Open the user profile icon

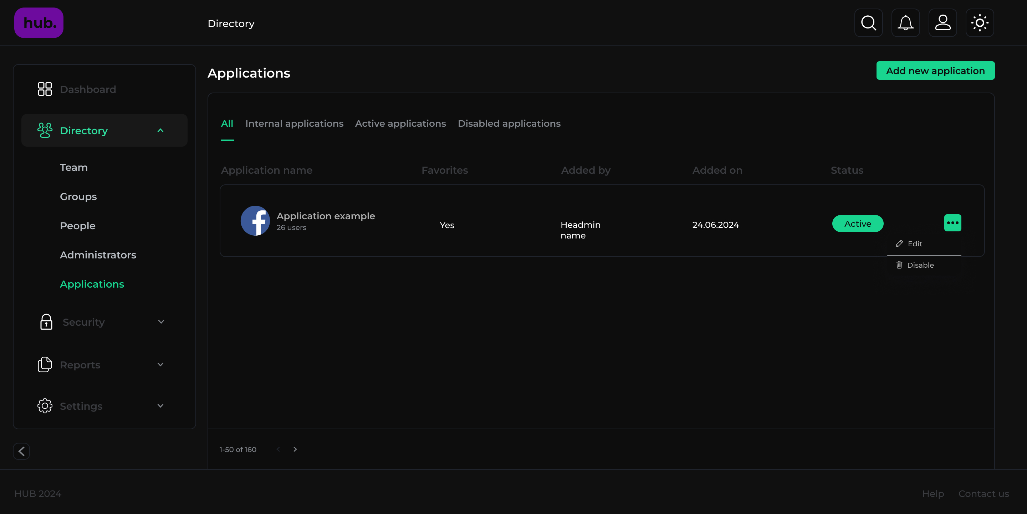(942, 23)
